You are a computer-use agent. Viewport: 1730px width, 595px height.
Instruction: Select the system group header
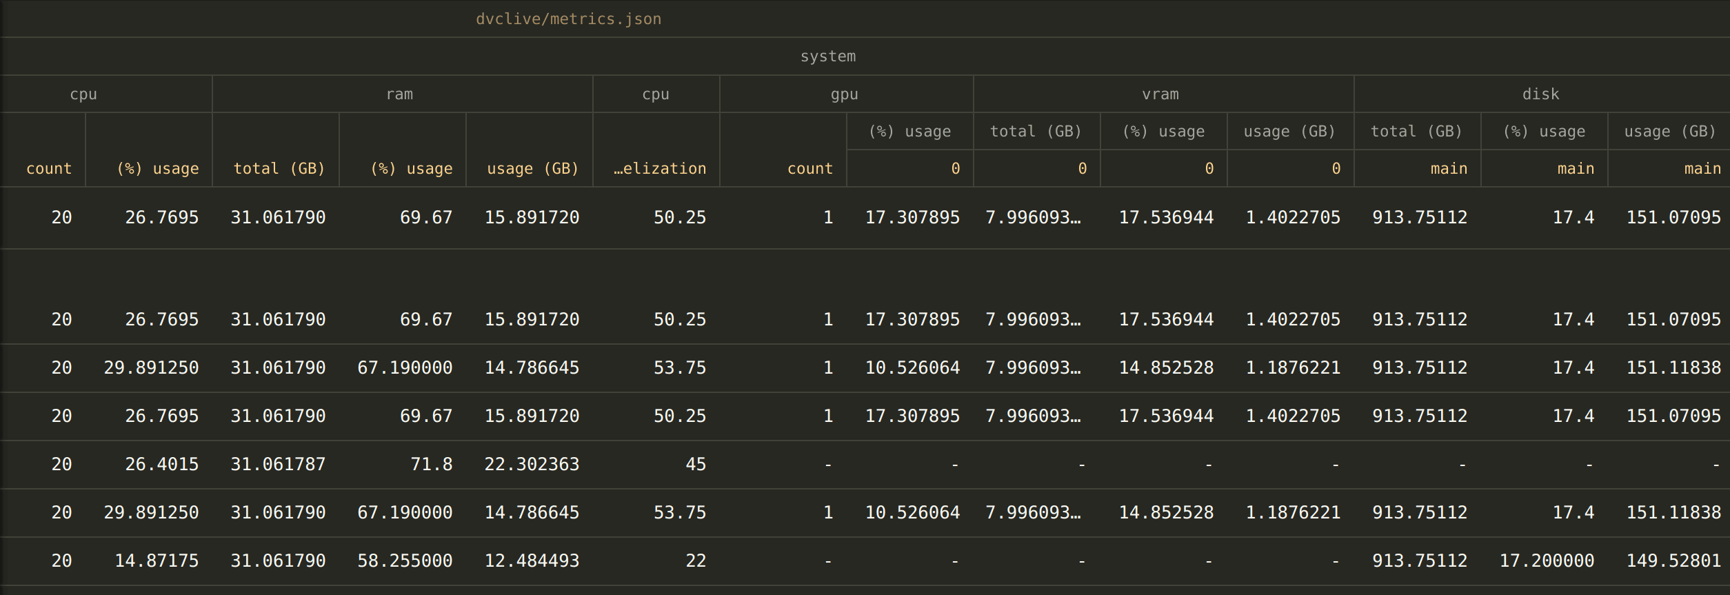[x=827, y=57]
